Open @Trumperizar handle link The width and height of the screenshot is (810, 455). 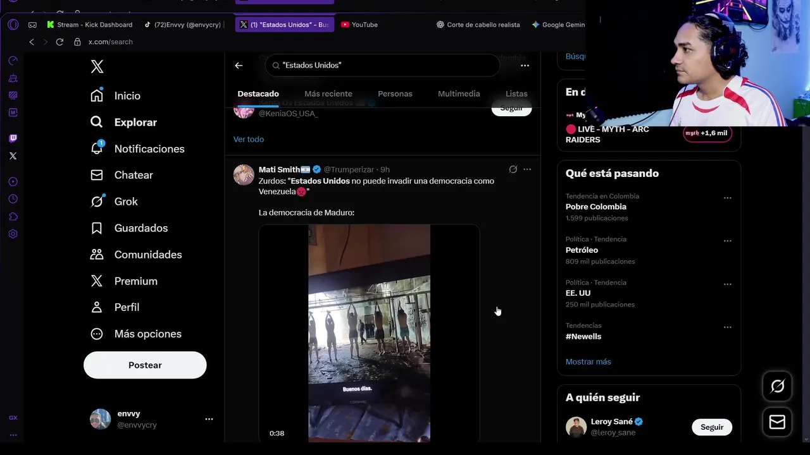coord(349,169)
